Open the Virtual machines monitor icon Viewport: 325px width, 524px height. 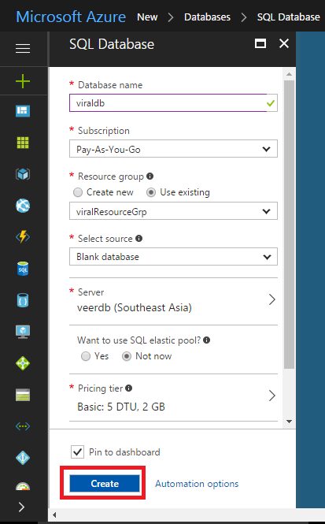pyautogui.click(x=23, y=332)
